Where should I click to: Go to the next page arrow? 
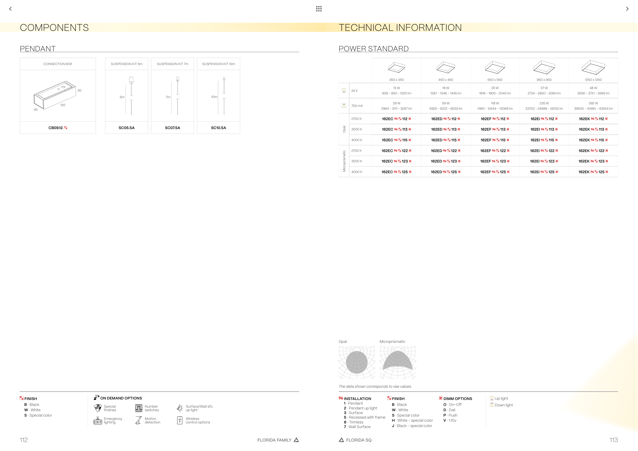(627, 9)
